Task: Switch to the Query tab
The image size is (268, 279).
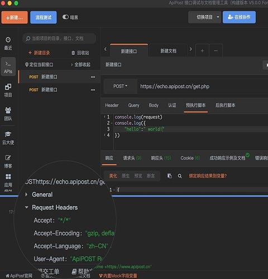Action: (133, 105)
